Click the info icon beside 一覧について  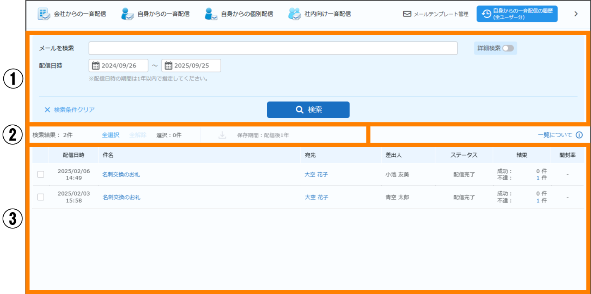[x=579, y=135]
